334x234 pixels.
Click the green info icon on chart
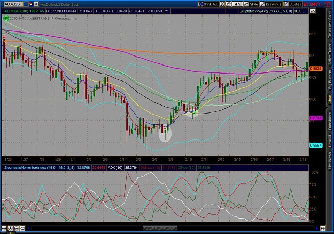pyautogui.click(x=6, y=19)
